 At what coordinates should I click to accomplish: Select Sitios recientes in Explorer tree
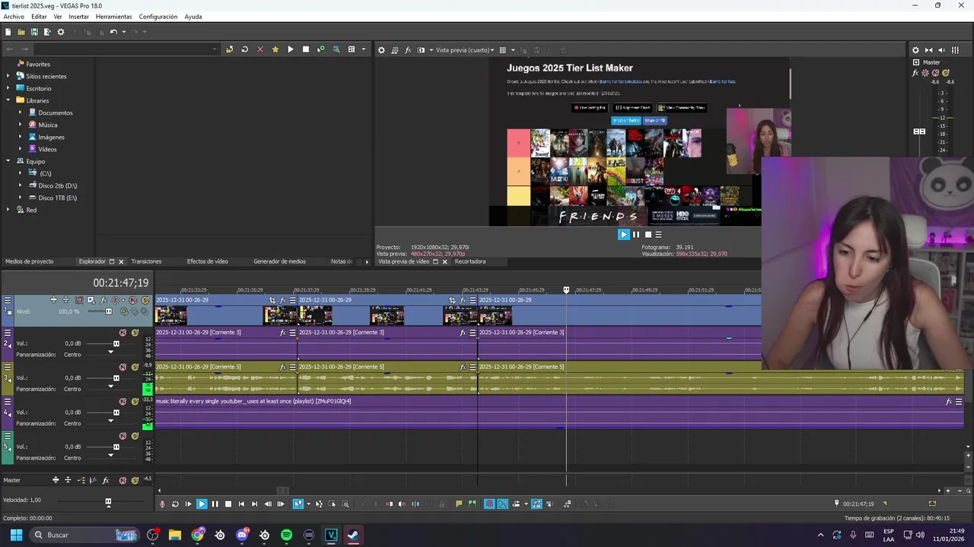pos(46,76)
